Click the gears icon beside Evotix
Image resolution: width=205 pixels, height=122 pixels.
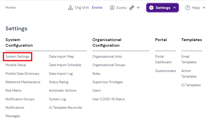point(132,8)
